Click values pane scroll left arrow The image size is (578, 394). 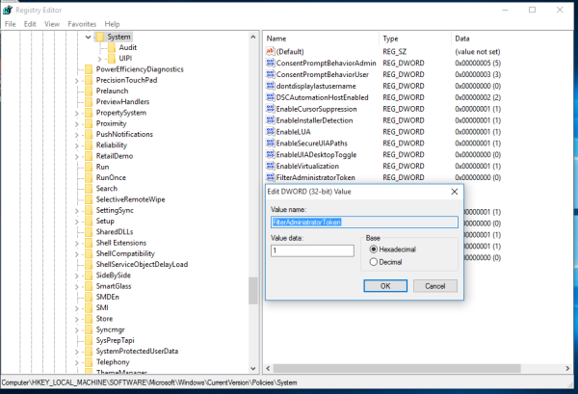pyautogui.click(x=268, y=369)
